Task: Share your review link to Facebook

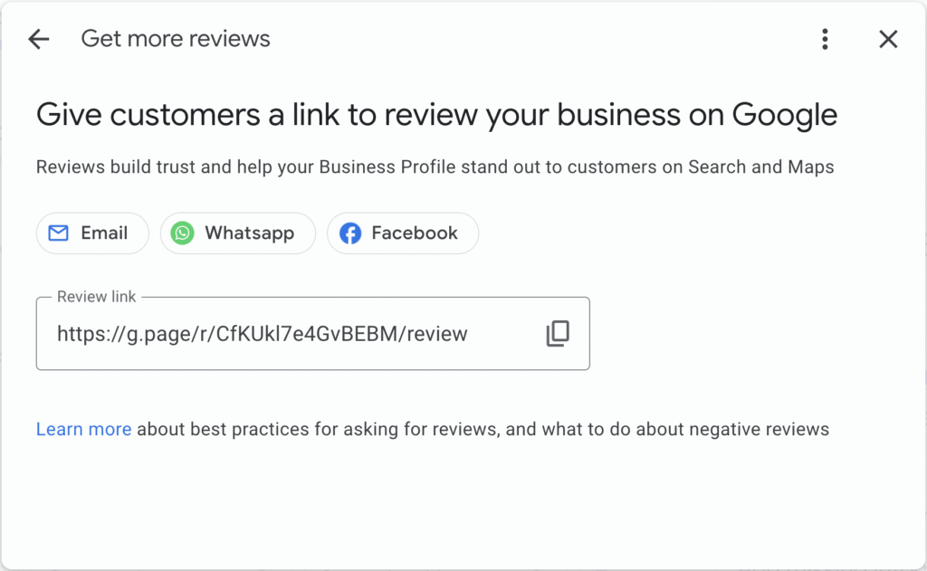Action: coord(402,233)
